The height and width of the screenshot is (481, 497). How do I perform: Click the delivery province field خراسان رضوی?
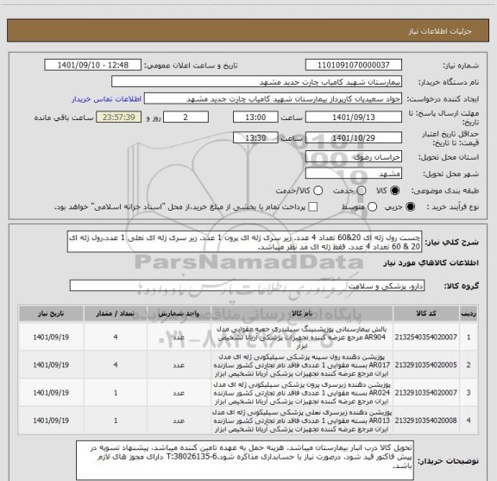(354, 157)
